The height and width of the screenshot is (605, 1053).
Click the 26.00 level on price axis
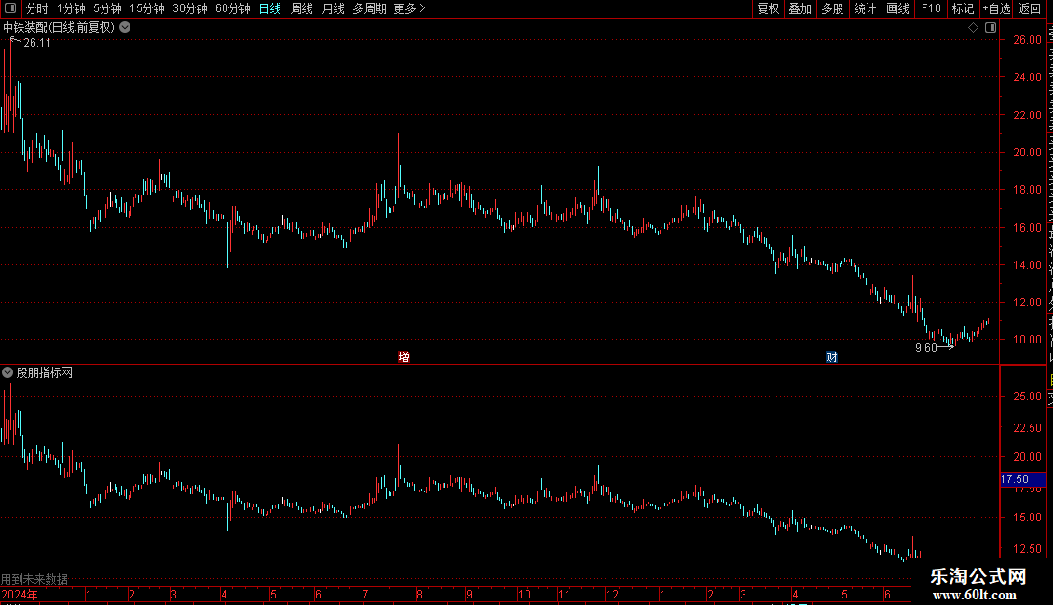(1028, 40)
